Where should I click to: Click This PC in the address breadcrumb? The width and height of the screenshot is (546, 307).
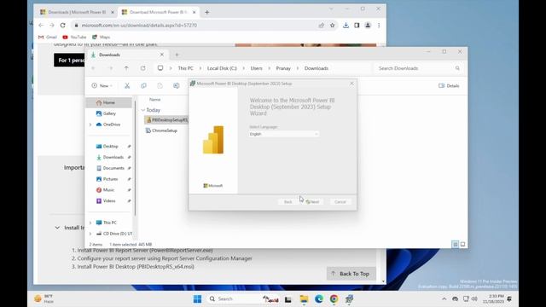(x=185, y=68)
